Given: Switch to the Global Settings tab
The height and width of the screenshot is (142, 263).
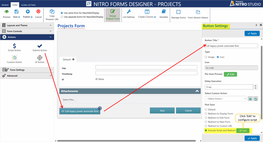Looking at the screenshot, I should click(x=28, y=5).
